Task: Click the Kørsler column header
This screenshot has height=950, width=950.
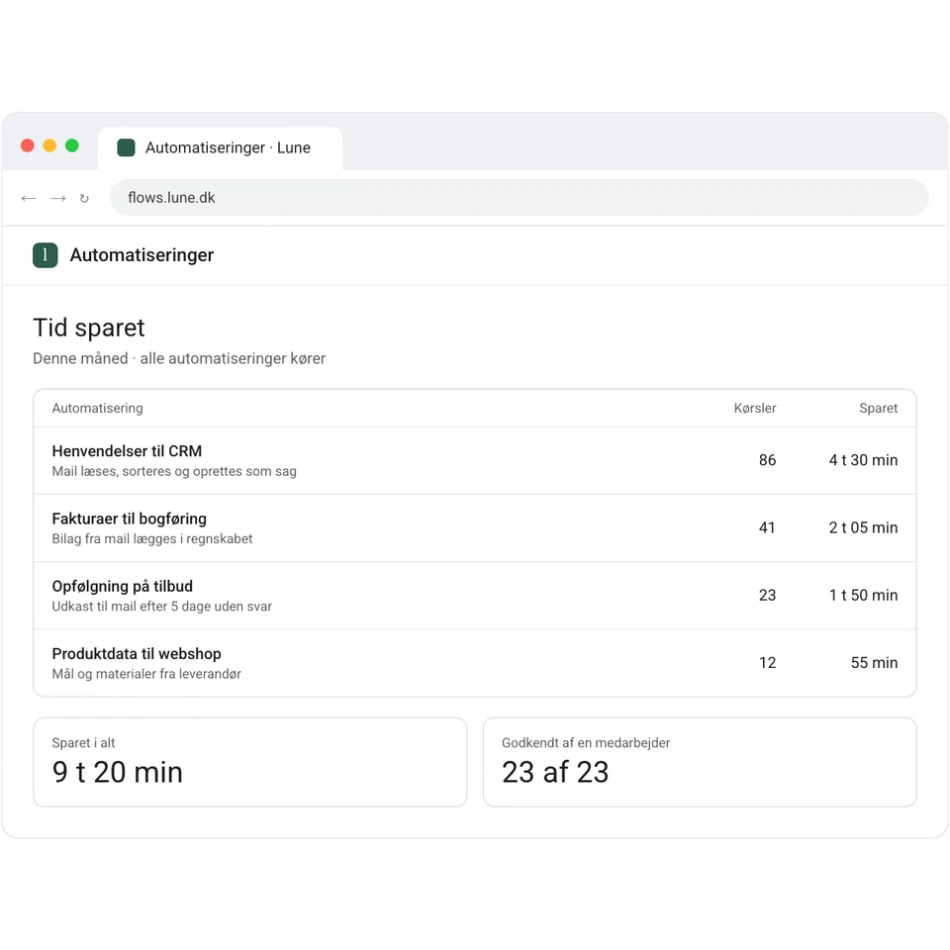Action: coord(755,409)
